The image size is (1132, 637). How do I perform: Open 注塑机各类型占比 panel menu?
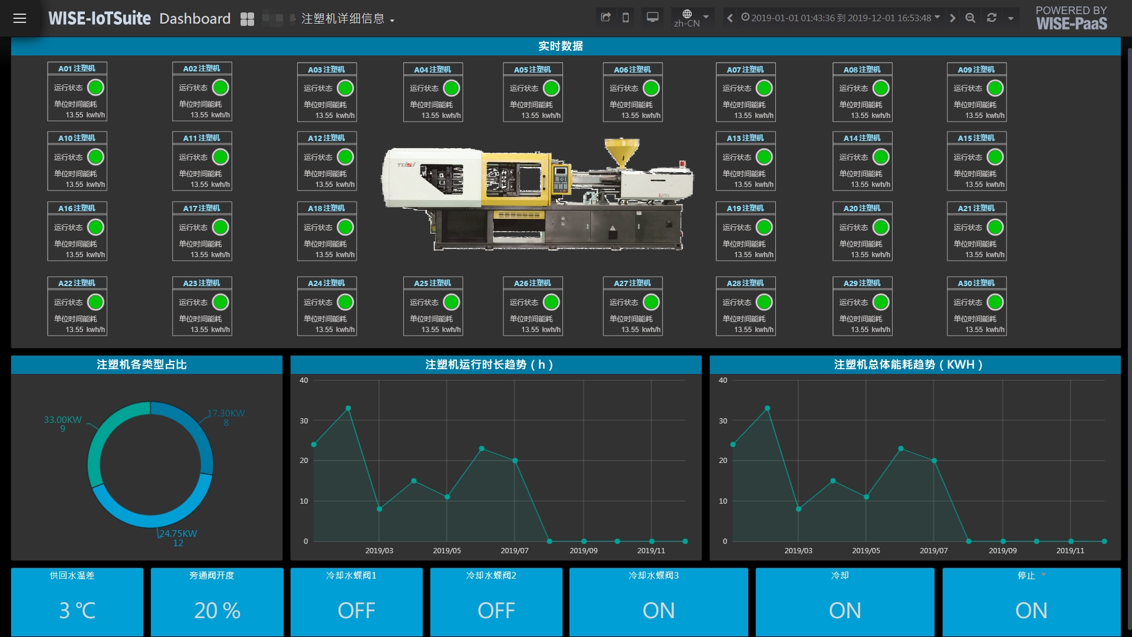(141, 365)
